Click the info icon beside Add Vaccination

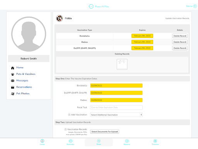[69, 114]
